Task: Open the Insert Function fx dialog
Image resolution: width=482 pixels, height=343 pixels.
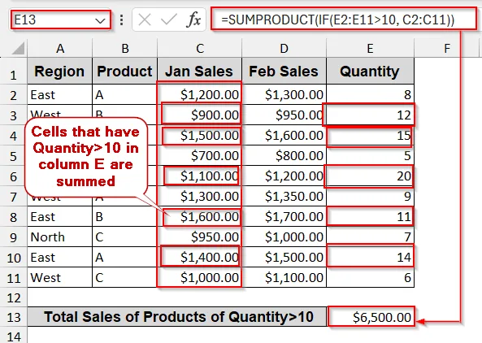Action: (x=194, y=20)
